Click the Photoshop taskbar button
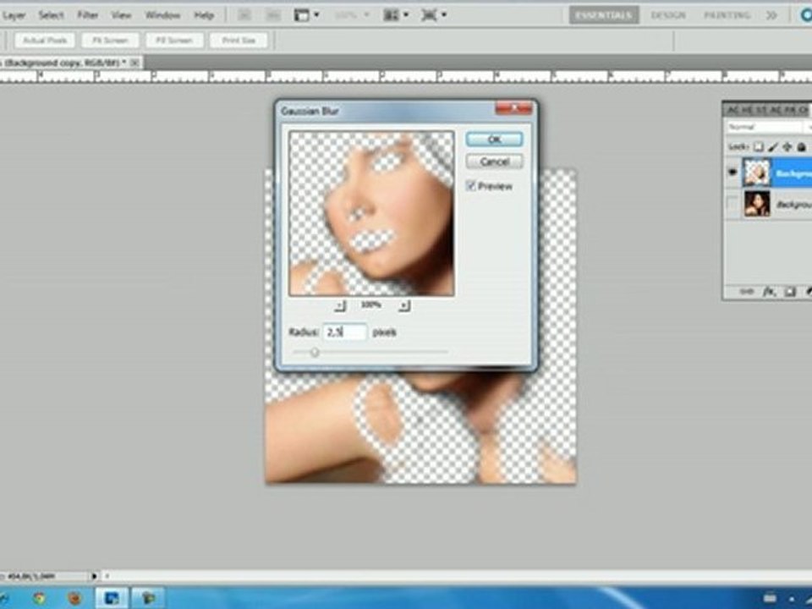The height and width of the screenshot is (609, 812). pos(112,598)
